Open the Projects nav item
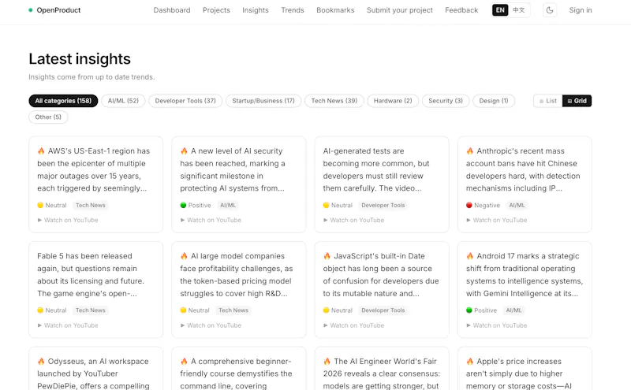Viewport: 631px width, 390px height. [216, 10]
